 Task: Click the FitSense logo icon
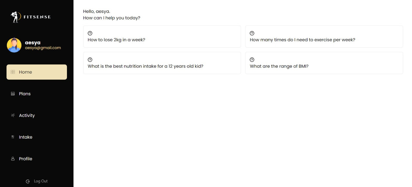pos(15,17)
